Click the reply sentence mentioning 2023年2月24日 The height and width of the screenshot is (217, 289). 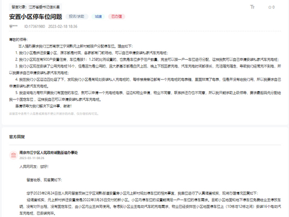coord(142,193)
